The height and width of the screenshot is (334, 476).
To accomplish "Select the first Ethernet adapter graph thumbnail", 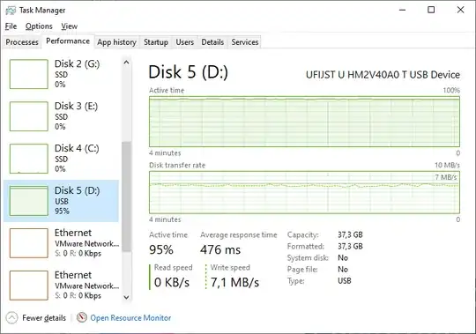I will pos(29,243).
